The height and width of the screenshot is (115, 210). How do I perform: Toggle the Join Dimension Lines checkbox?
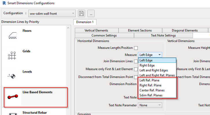pyautogui.click(x=136, y=61)
